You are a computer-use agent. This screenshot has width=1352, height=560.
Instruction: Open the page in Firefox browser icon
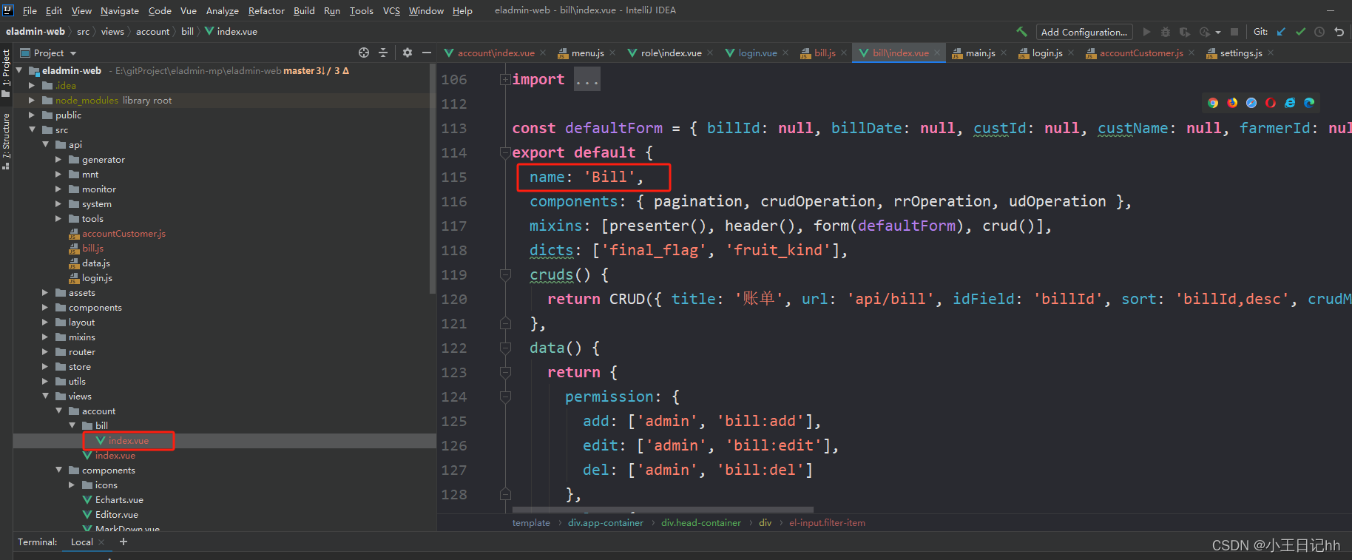(x=1232, y=103)
